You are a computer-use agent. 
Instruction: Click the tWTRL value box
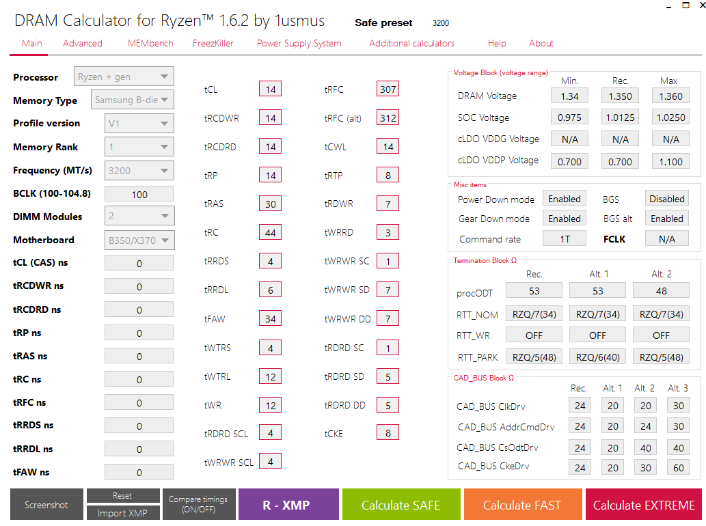(x=270, y=376)
